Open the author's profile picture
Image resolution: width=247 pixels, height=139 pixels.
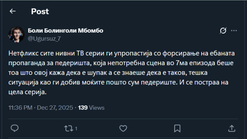click(16, 34)
